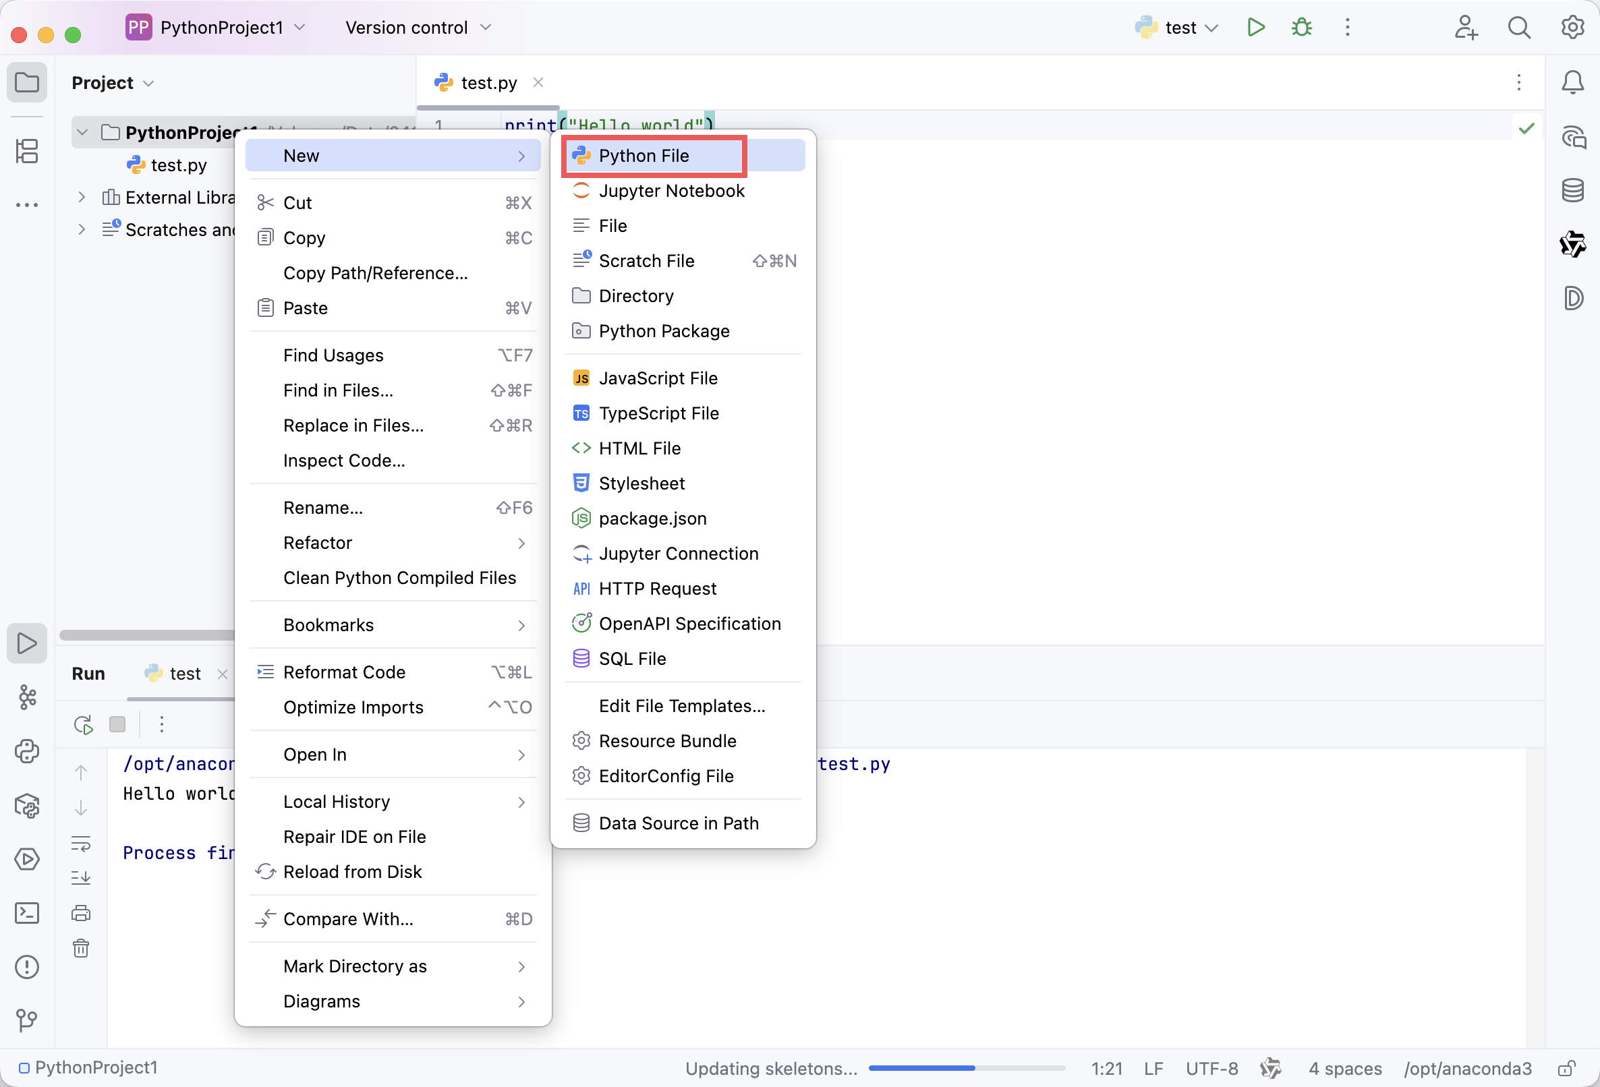Viewport: 1600px width, 1087px height.
Task: Click the test.py link in Run output
Action: coord(854,763)
